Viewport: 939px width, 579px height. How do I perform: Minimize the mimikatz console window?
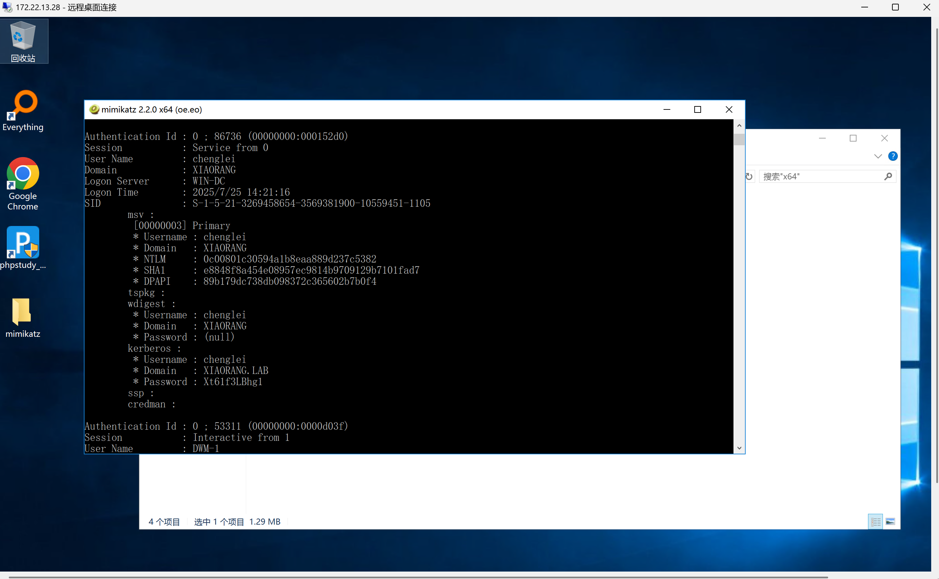click(667, 109)
